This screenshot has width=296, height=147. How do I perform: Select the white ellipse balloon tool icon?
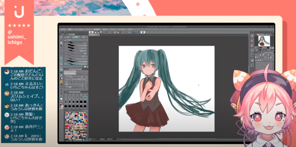[x=61, y=99]
